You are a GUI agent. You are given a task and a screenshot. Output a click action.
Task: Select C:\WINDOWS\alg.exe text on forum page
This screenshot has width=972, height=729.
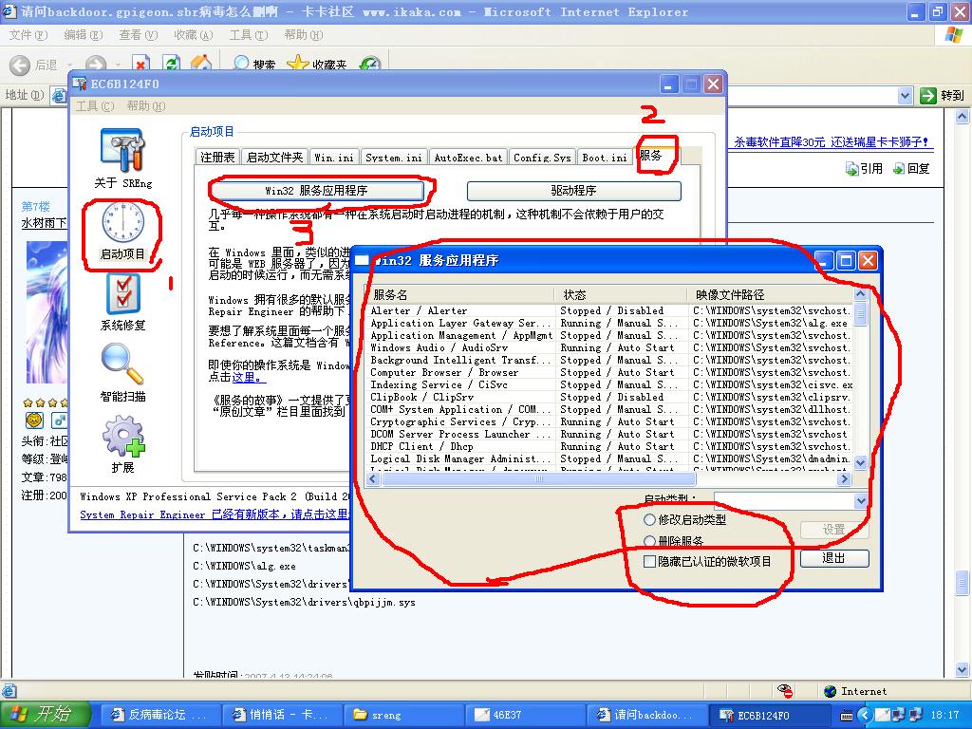pyautogui.click(x=244, y=566)
